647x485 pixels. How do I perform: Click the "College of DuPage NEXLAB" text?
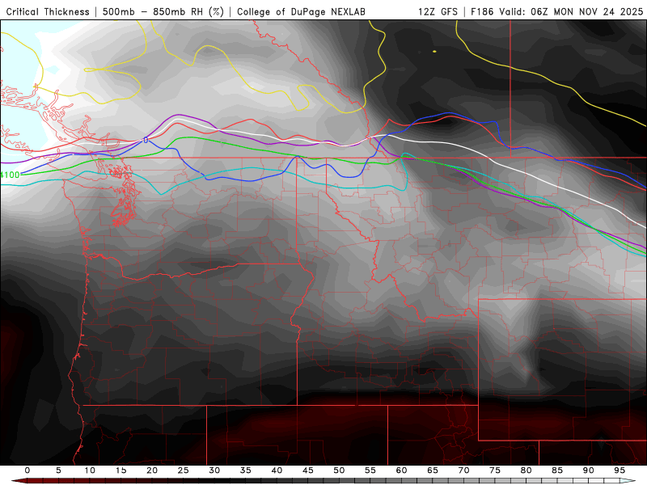coord(301,11)
